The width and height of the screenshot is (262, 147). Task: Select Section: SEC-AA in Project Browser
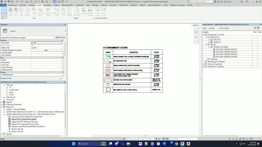pos(17,129)
